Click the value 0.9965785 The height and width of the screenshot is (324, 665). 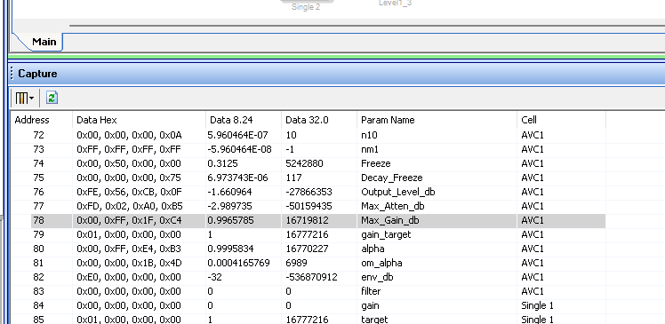231,220
